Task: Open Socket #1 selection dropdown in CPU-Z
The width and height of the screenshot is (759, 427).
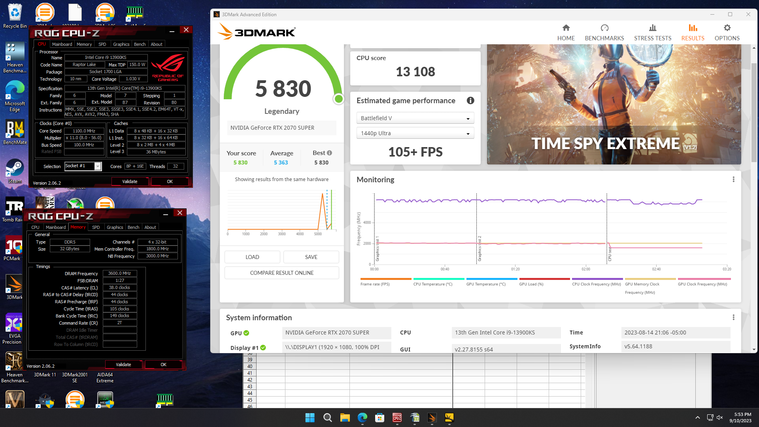Action: coord(83,166)
